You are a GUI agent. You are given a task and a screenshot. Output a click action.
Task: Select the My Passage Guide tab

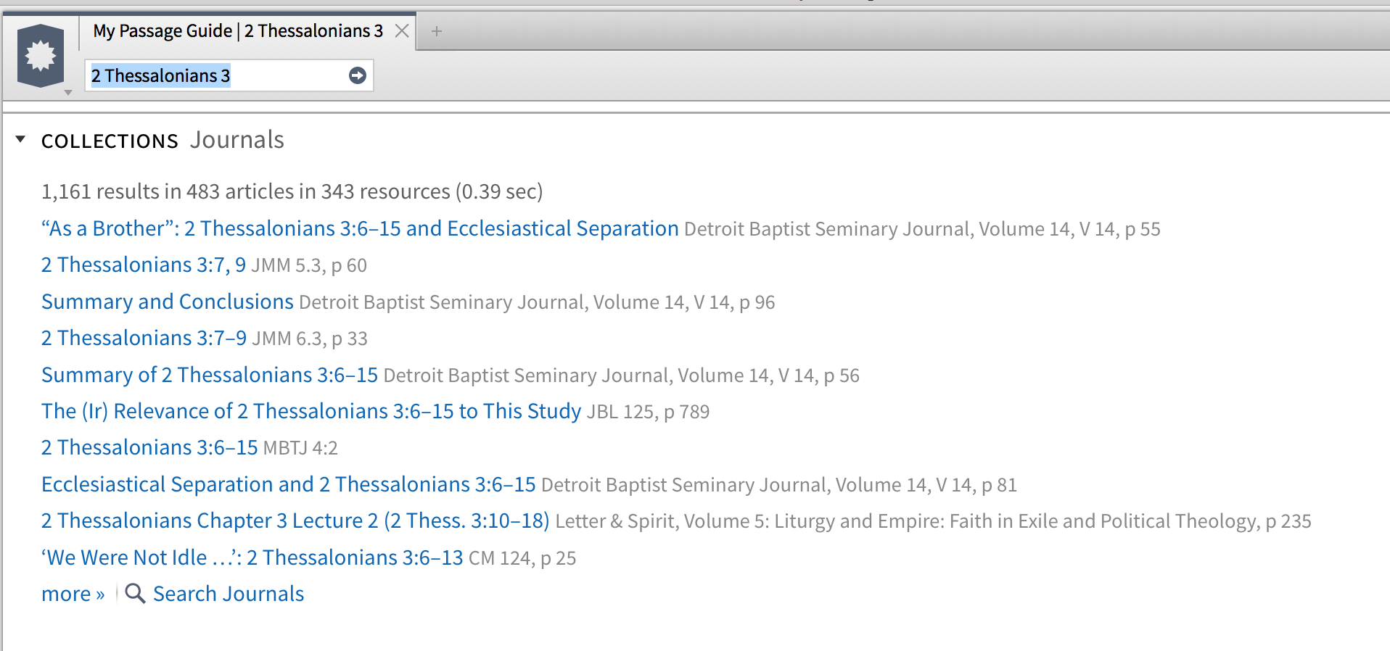click(238, 31)
